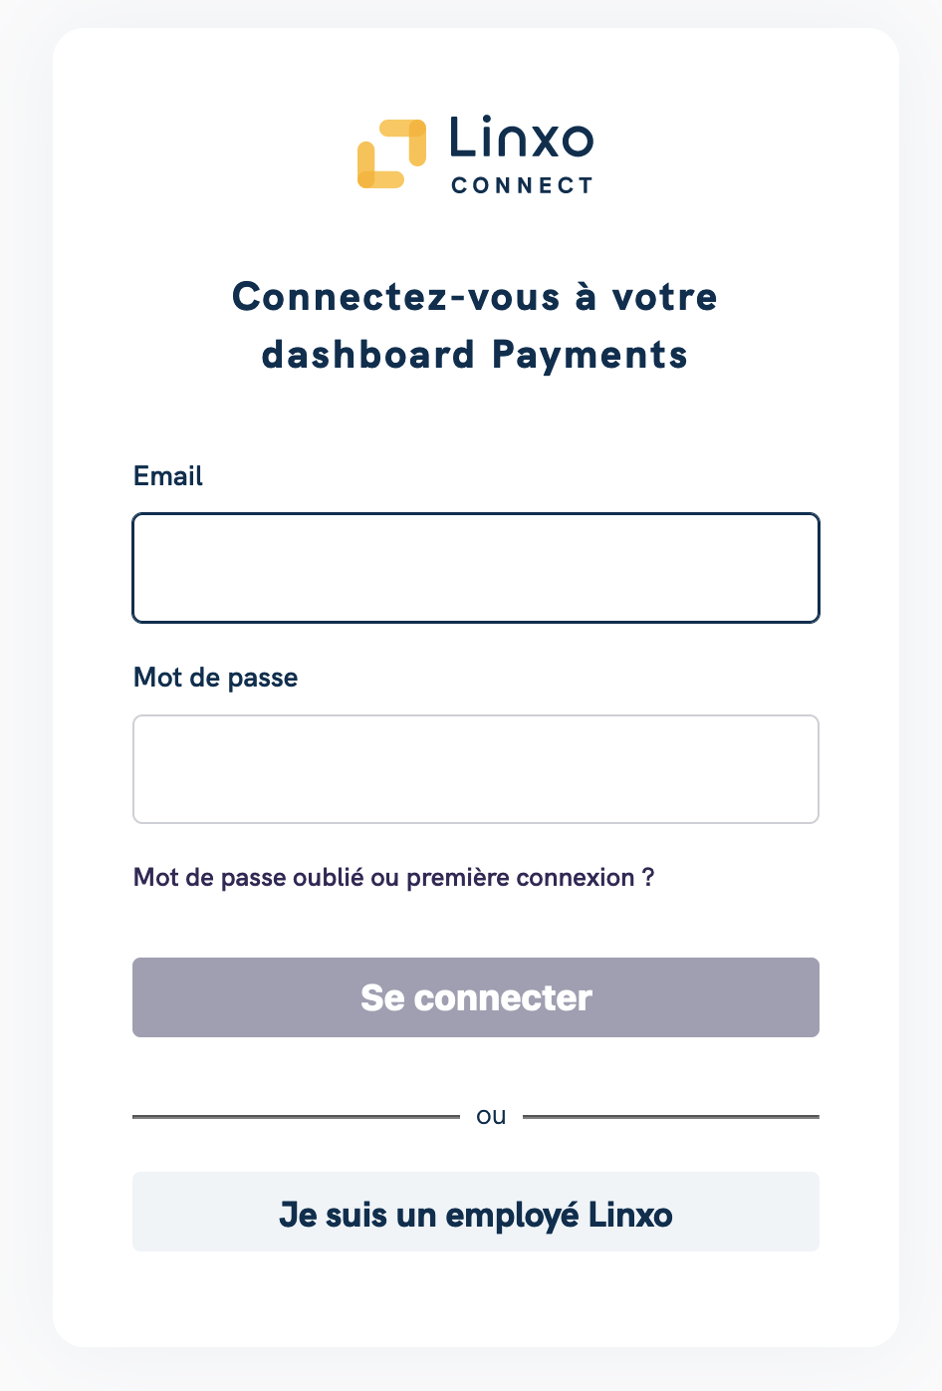Viewport: 942px width, 1391px height.
Task: Click the yellow Linxo logo icon
Action: 392,153
